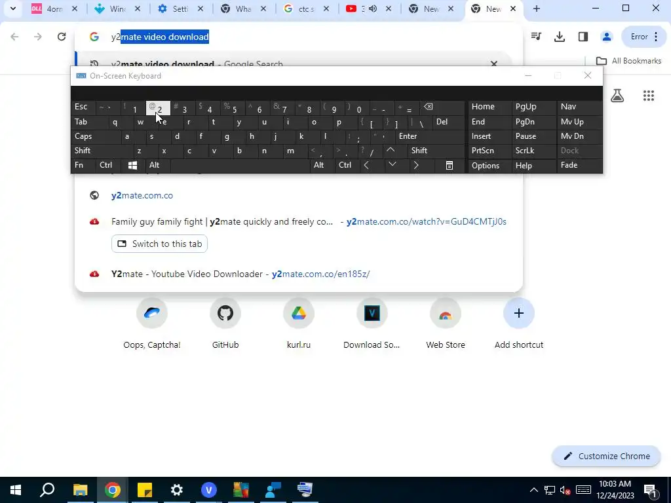Click the address bar search text
This screenshot has width=671, height=503.
(x=160, y=37)
